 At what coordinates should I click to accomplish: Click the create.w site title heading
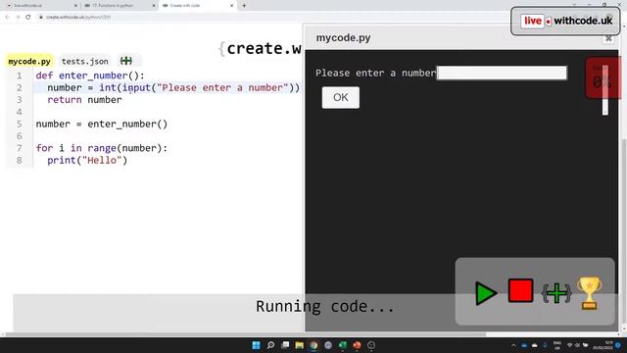260,49
